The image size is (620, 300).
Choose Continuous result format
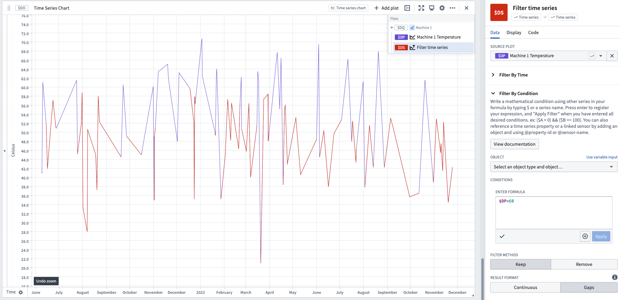(x=526, y=287)
